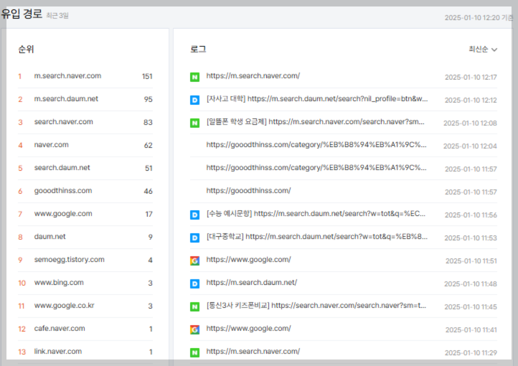Click the Naver icon on the 11:29 log

coord(195,352)
